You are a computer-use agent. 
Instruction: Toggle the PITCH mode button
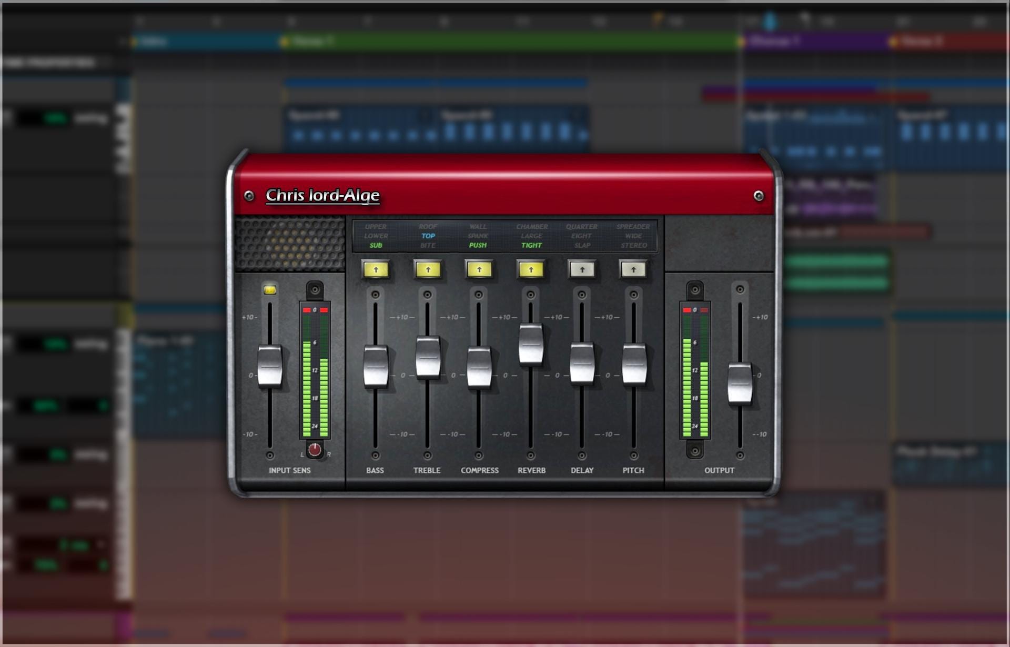(633, 270)
